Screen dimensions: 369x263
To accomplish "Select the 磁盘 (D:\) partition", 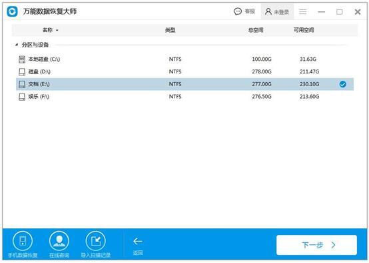I will (x=184, y=71).
